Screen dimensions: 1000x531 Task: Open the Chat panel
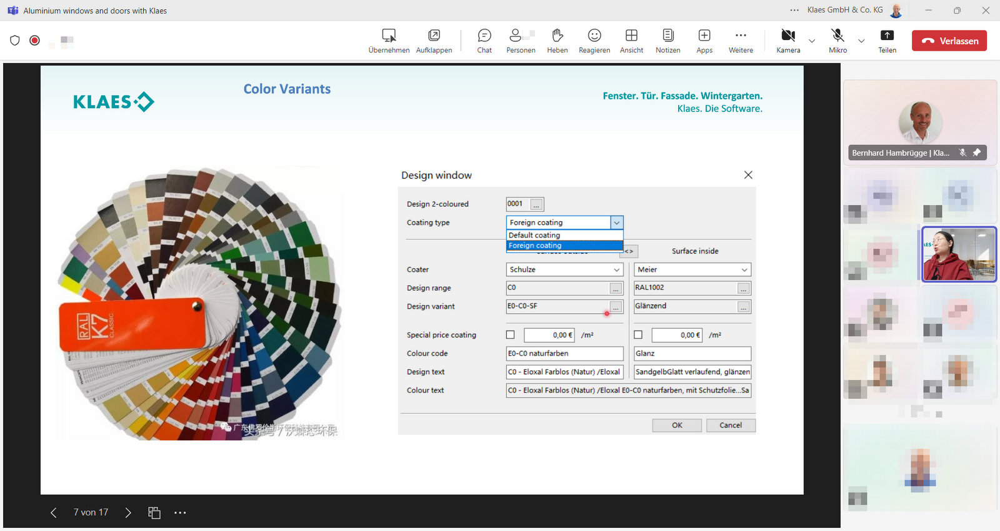tap(484, 41)
